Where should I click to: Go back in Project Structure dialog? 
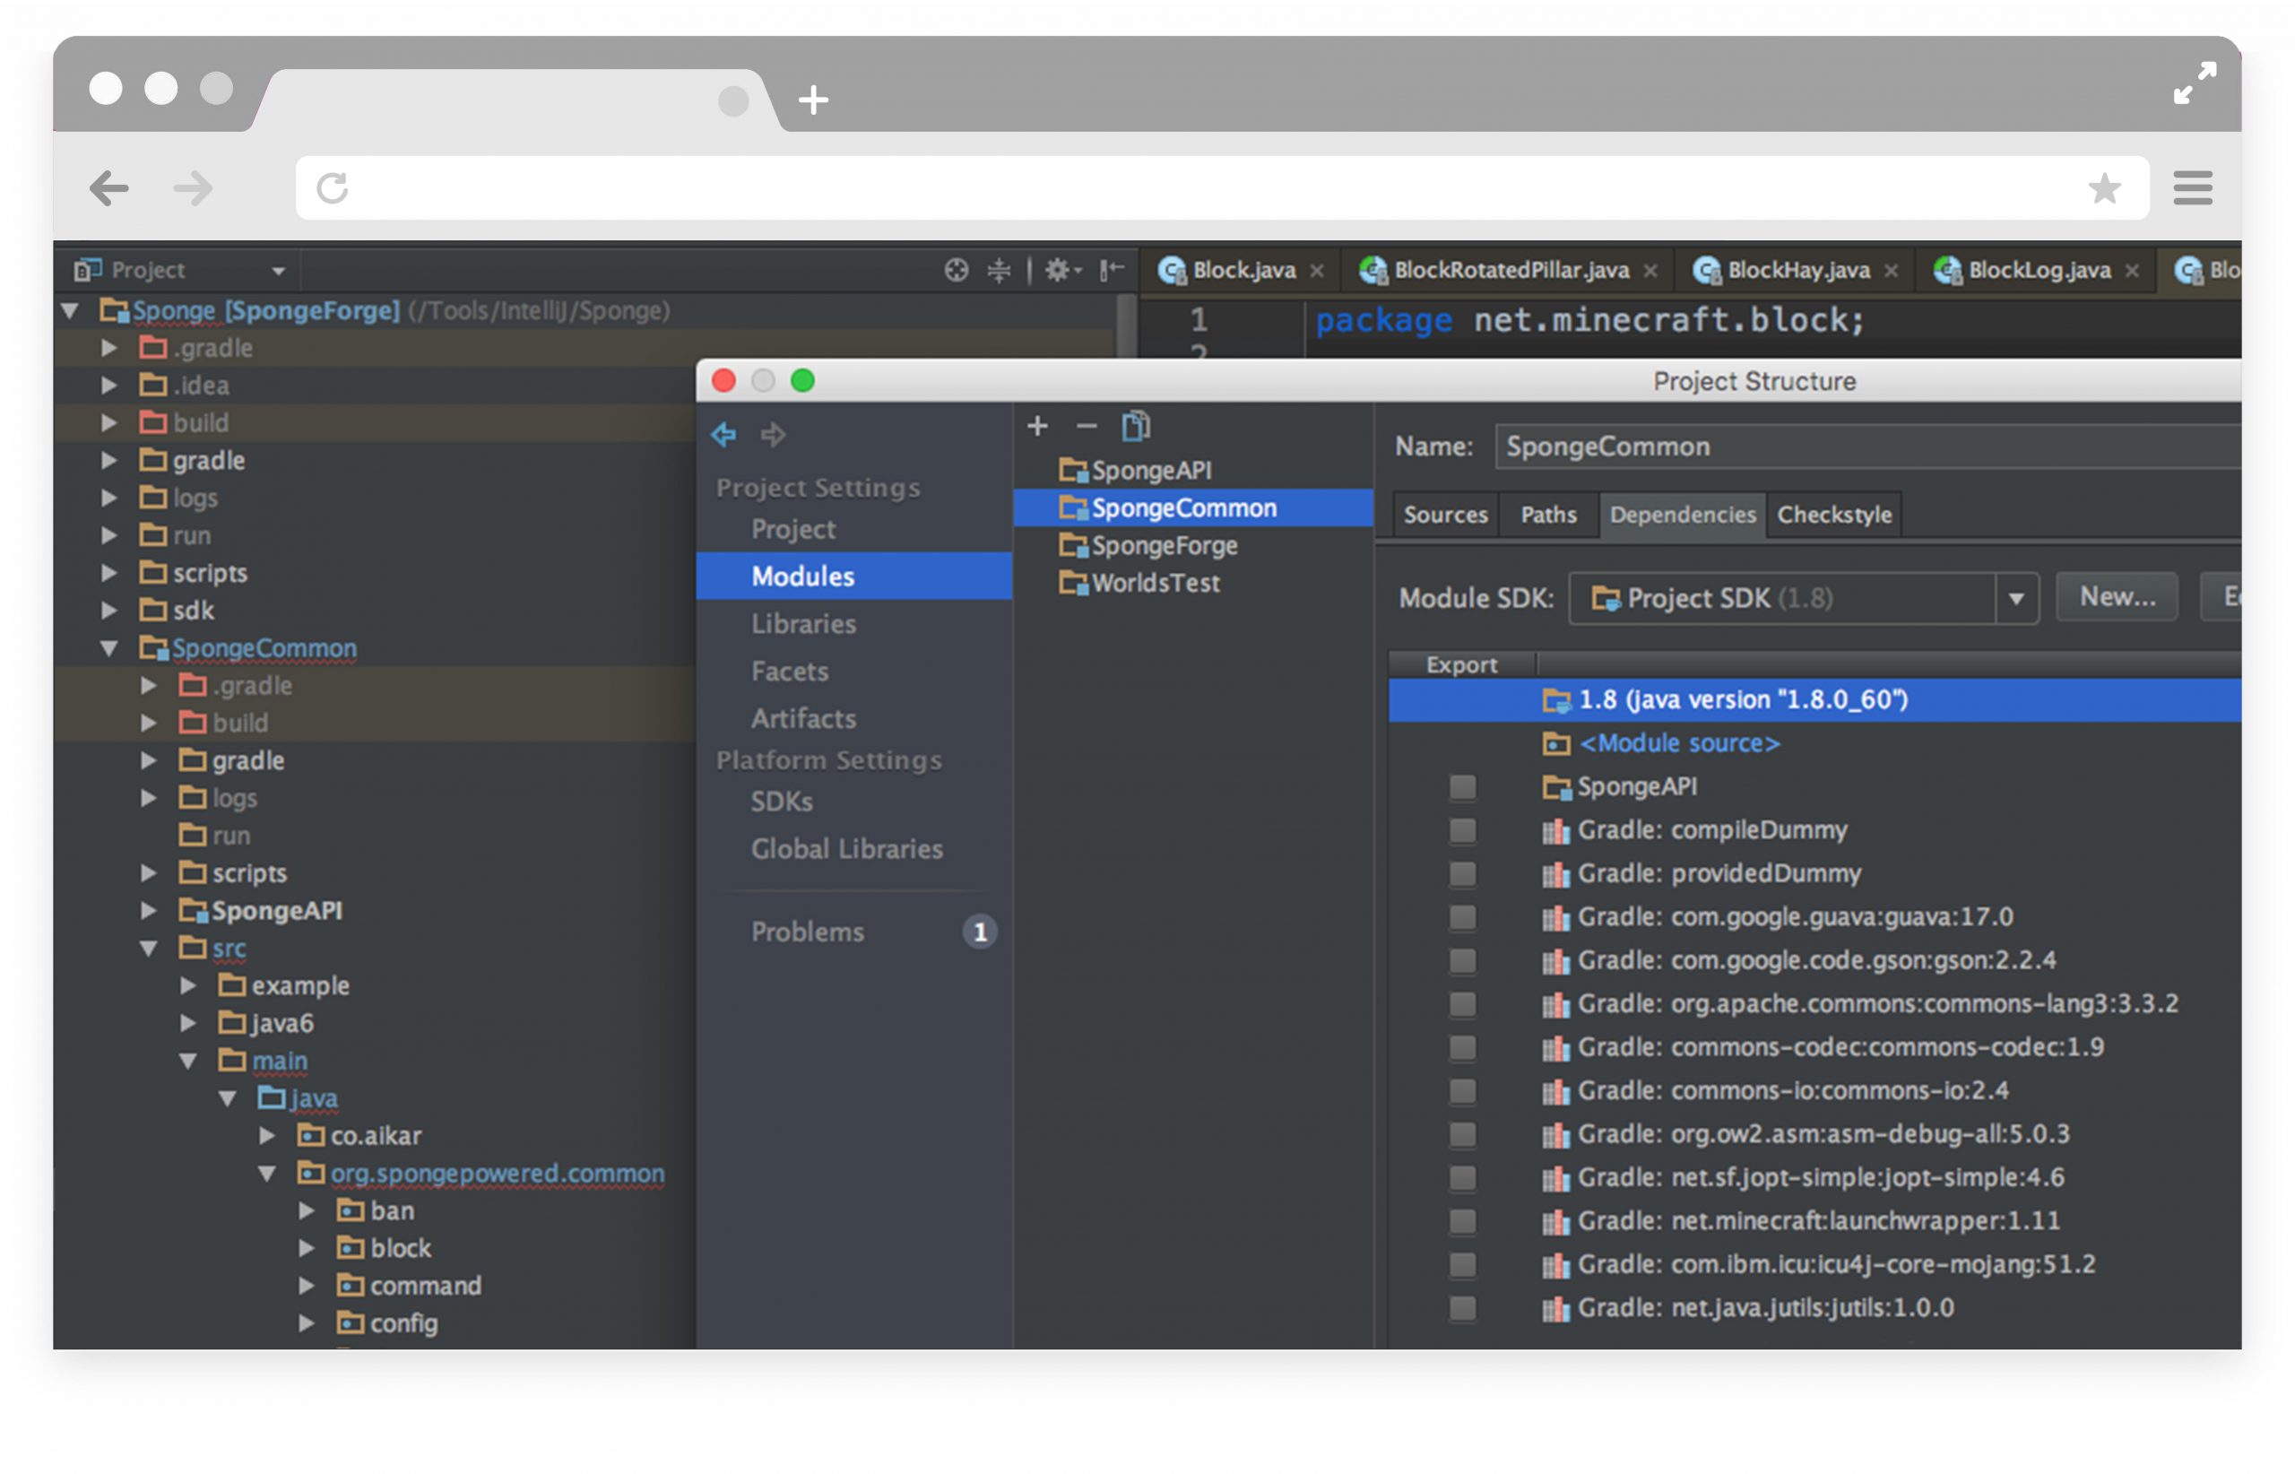click(723, 435)
